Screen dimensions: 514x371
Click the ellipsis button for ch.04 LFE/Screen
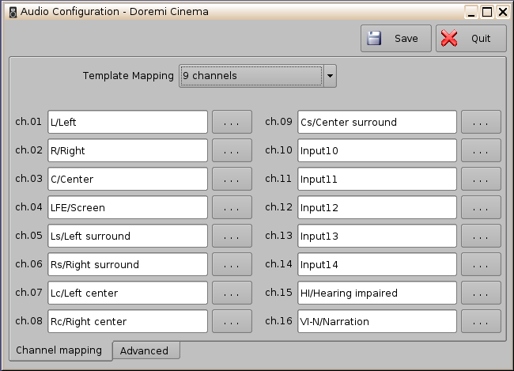tap(231, 208)
